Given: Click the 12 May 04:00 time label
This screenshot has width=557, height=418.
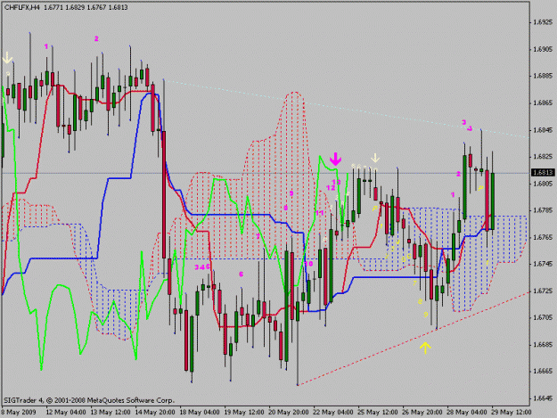Looking at the screenshot, I should point(66,412).
